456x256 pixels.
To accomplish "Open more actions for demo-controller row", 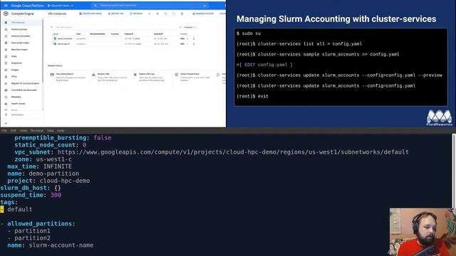I will click(194, 38).
